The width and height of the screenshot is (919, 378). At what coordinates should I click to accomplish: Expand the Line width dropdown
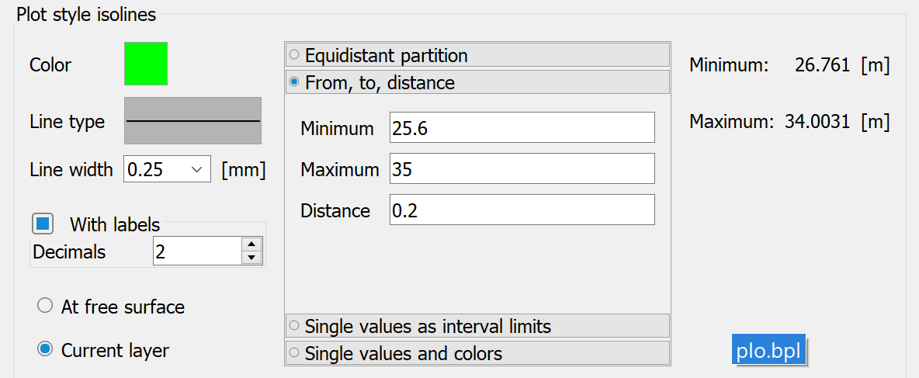(x=197, y=170)
